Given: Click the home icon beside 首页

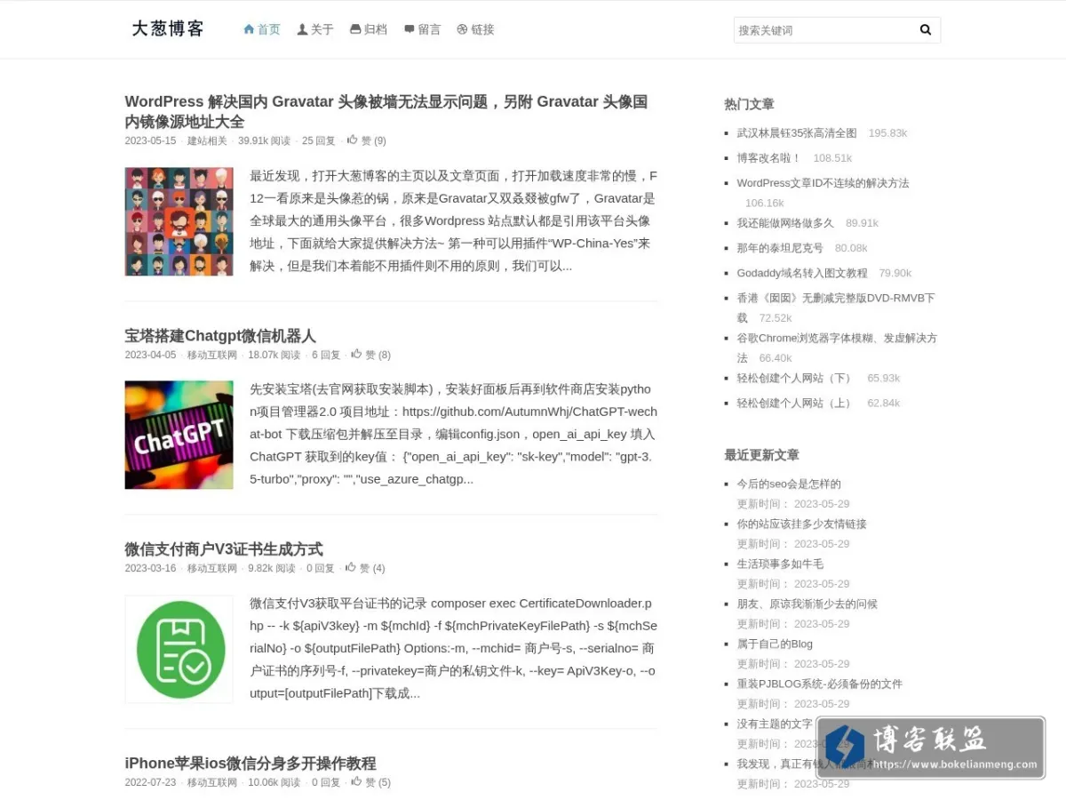Looking at the screenshot, I should point(249,29).
